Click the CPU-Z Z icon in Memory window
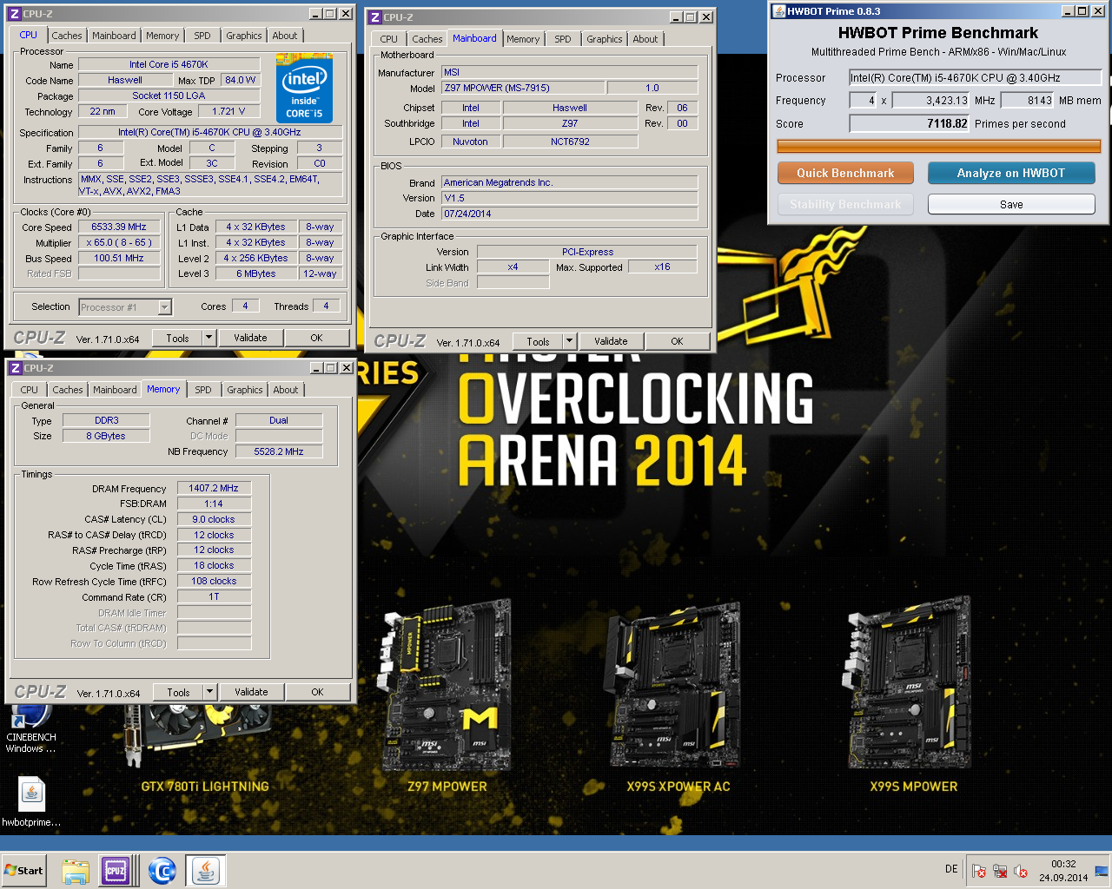1112x889 pixels. click(x=15, y=368)
